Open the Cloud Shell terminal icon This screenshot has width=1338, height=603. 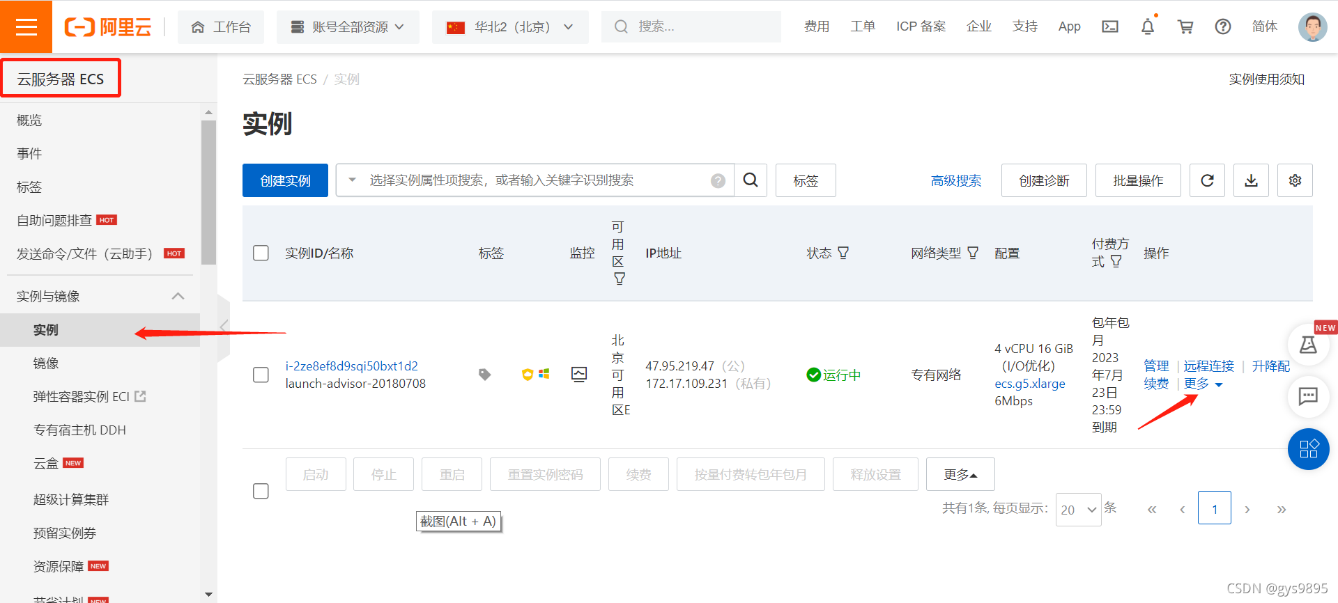(x=1110, y=26)
